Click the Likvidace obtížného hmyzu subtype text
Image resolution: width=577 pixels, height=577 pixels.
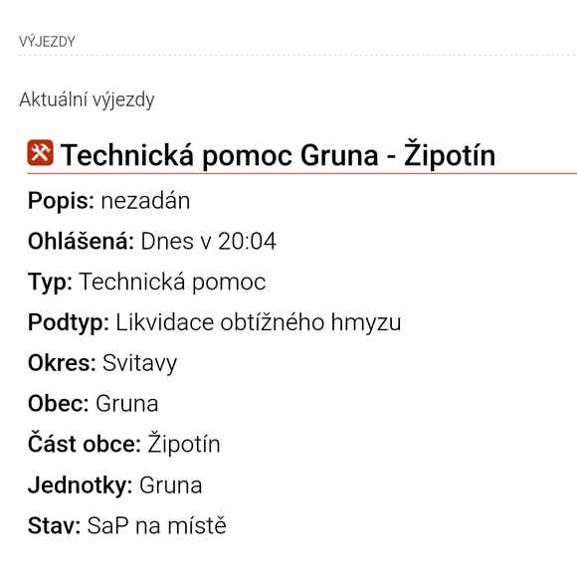(259, 322)
